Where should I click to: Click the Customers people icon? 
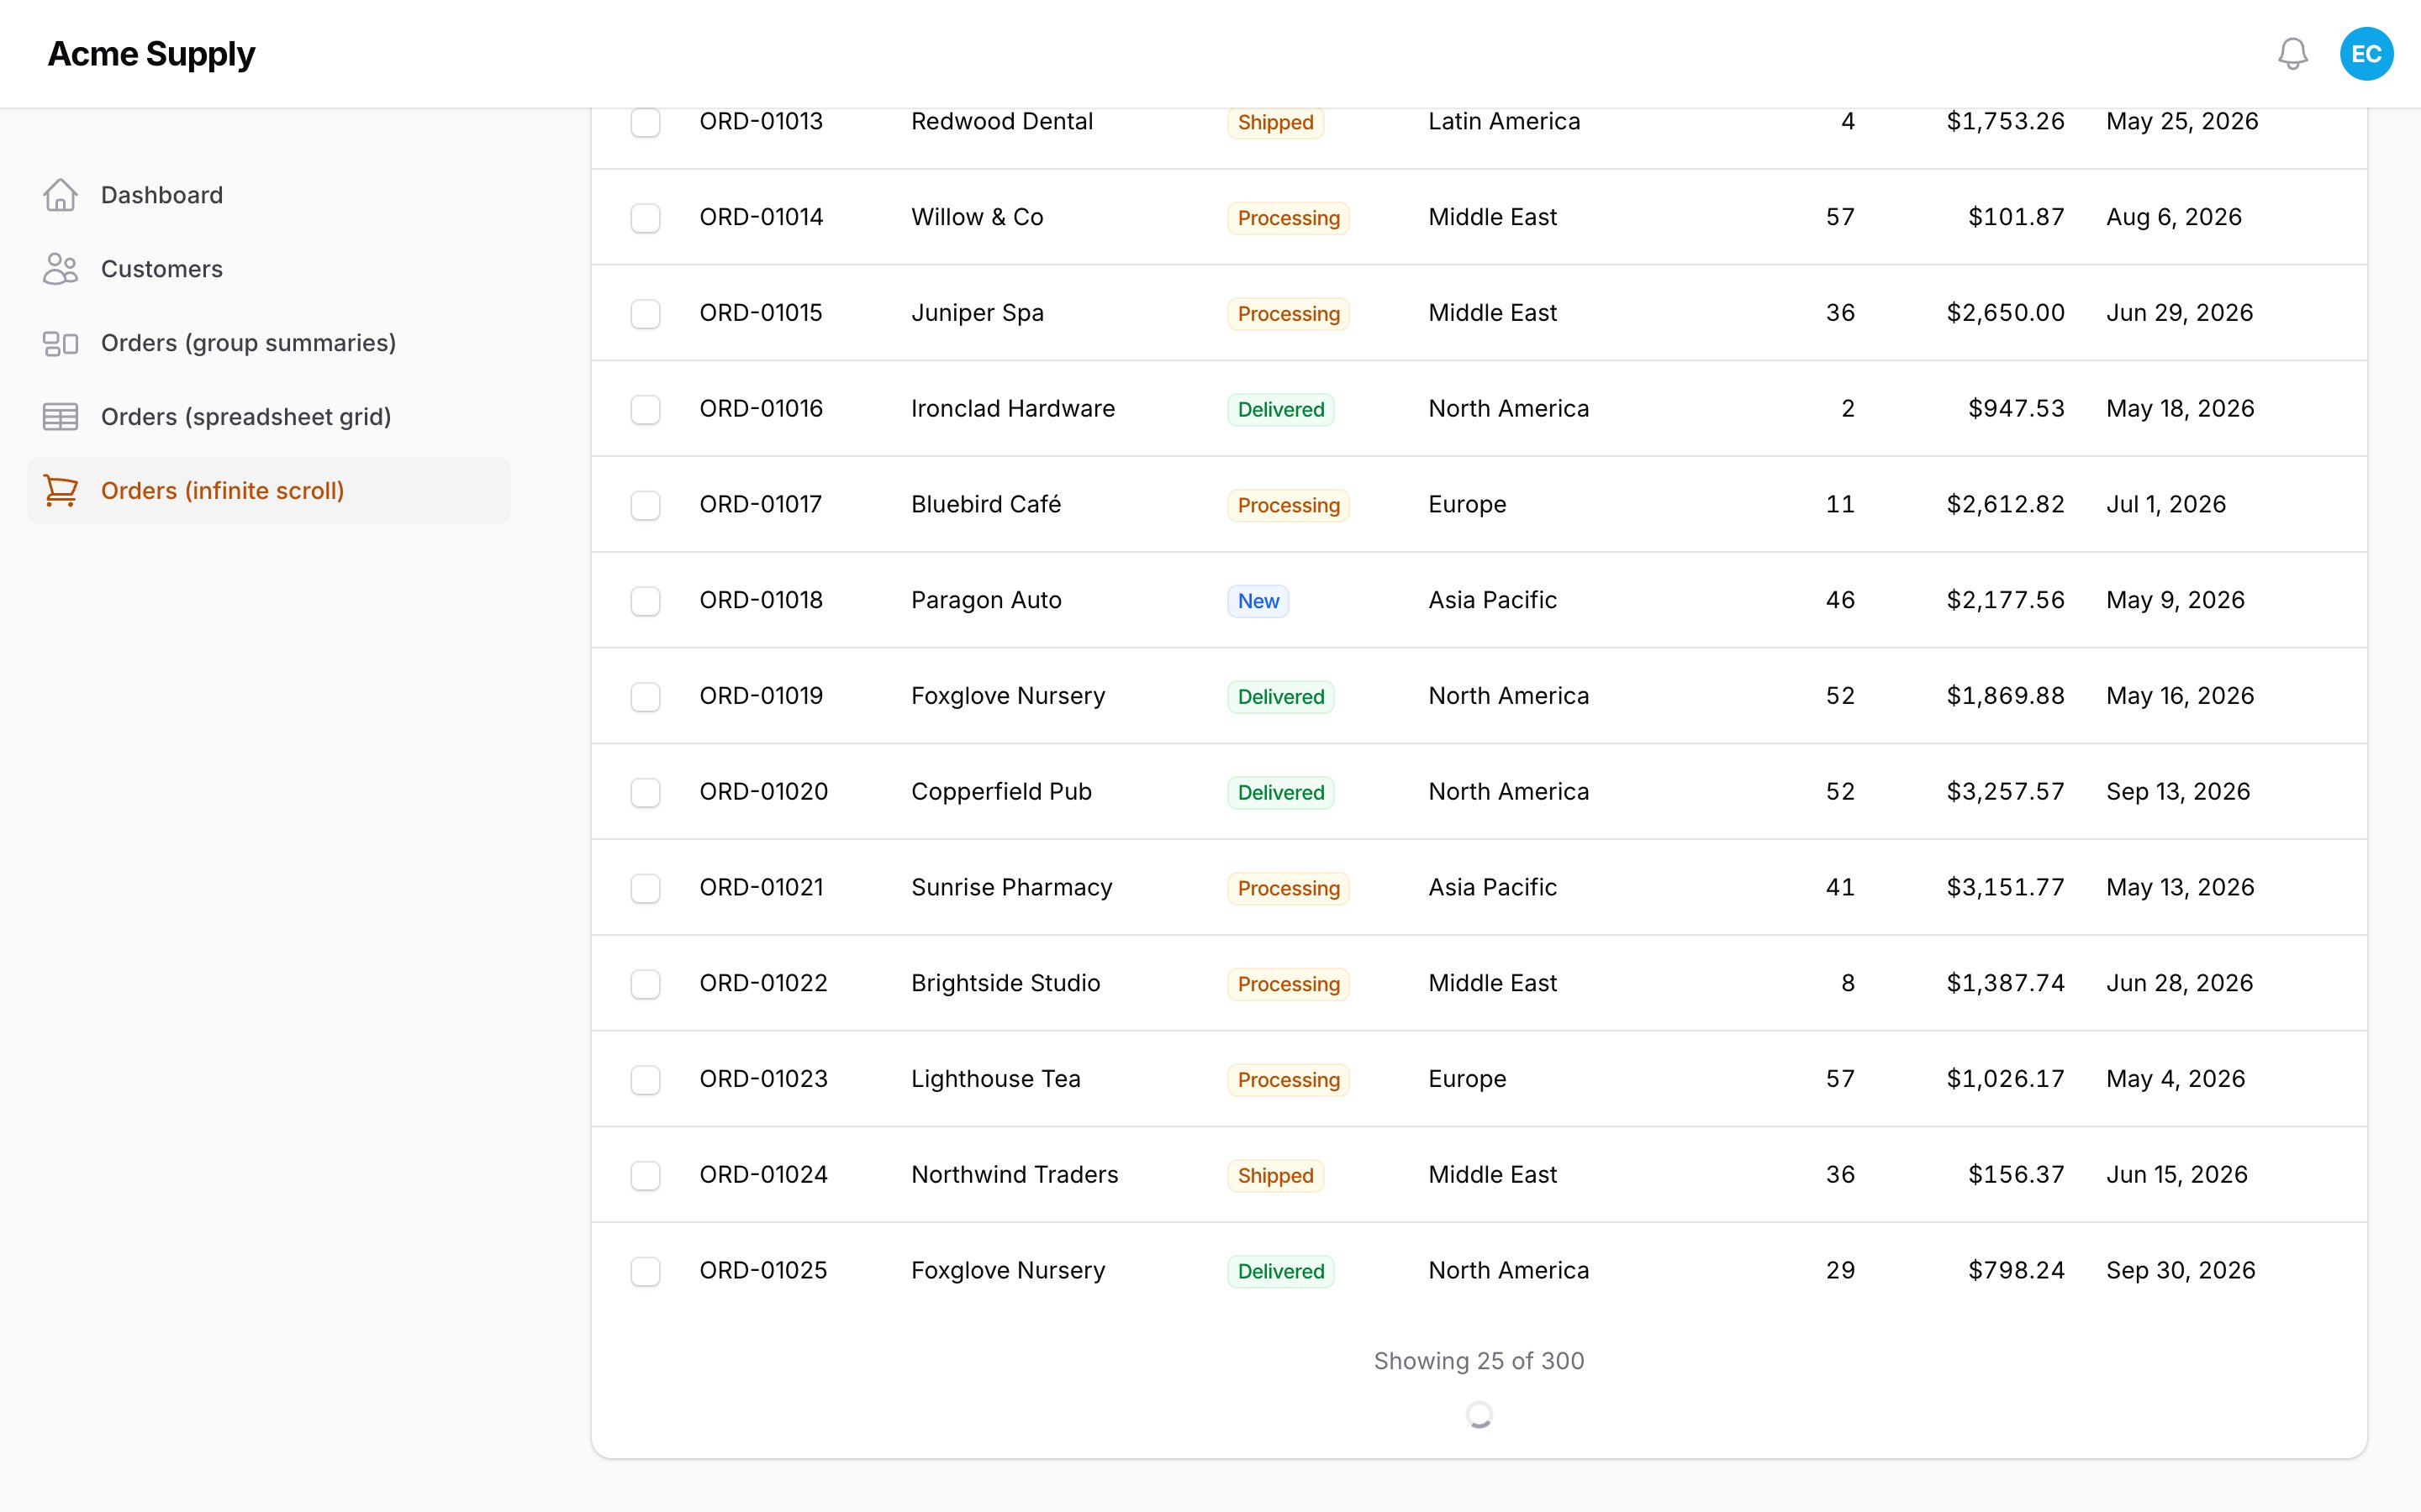tap(60, 269)
